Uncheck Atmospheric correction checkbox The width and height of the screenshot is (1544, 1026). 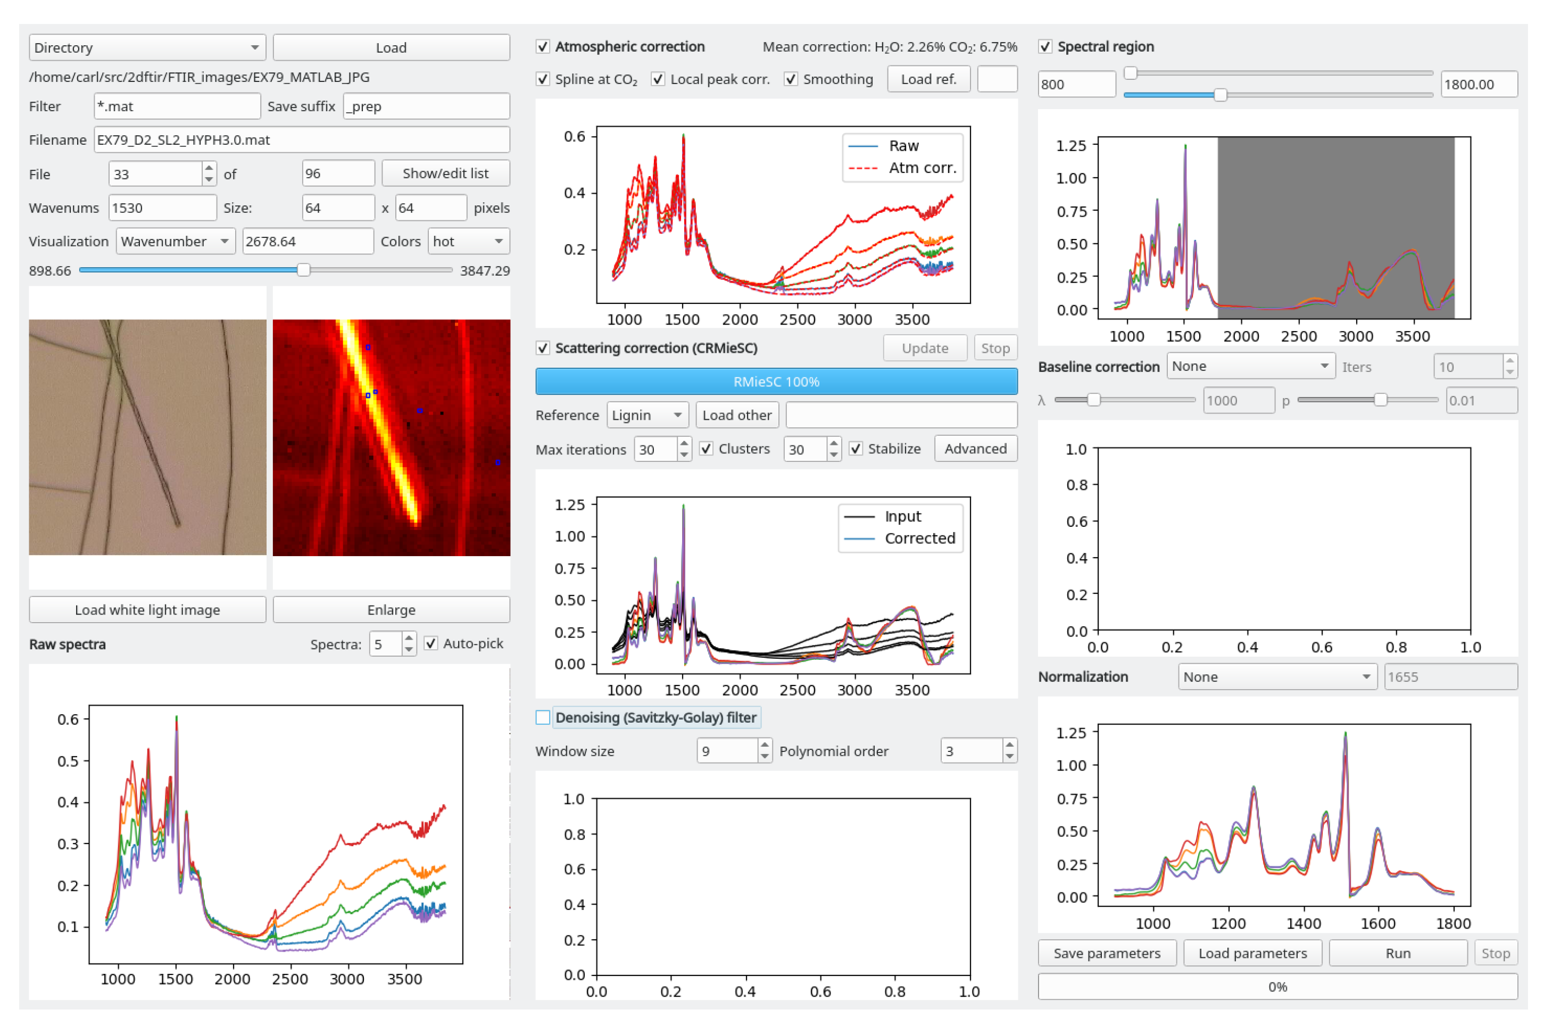point(543,46)
